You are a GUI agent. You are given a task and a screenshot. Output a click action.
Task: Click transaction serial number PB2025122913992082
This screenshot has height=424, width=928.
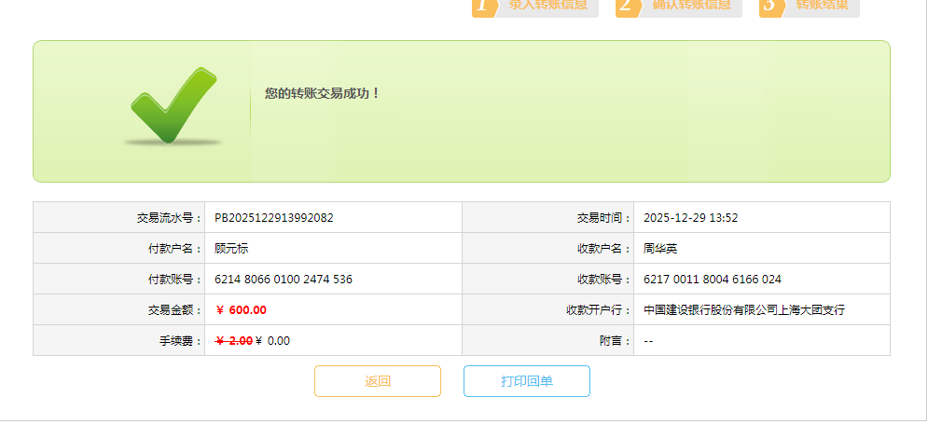[x=274, y=218]
